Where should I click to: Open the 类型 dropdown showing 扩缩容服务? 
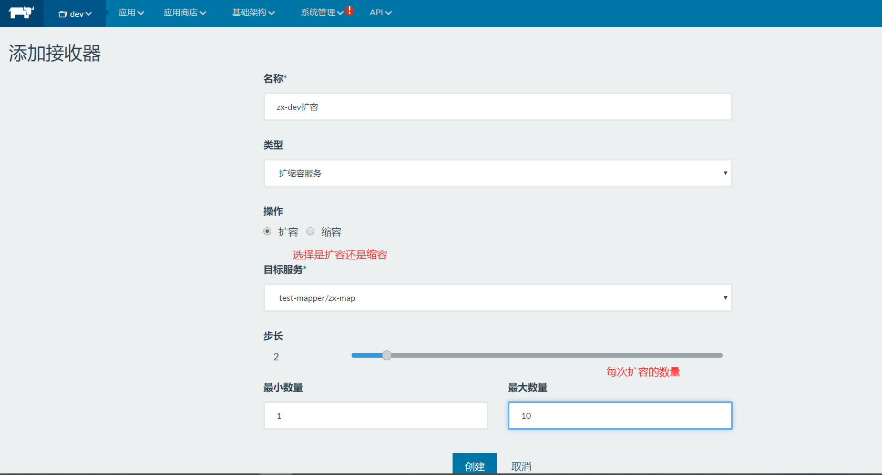tap(497, 173)
